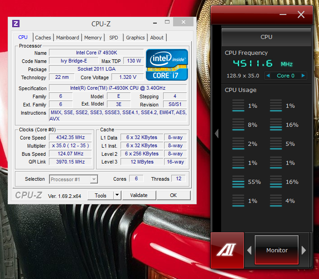The height and width of the screenshot is (279, 319).
Task: Click the Level 2 6 x 256 KBytes value
Action: [142, 154]
